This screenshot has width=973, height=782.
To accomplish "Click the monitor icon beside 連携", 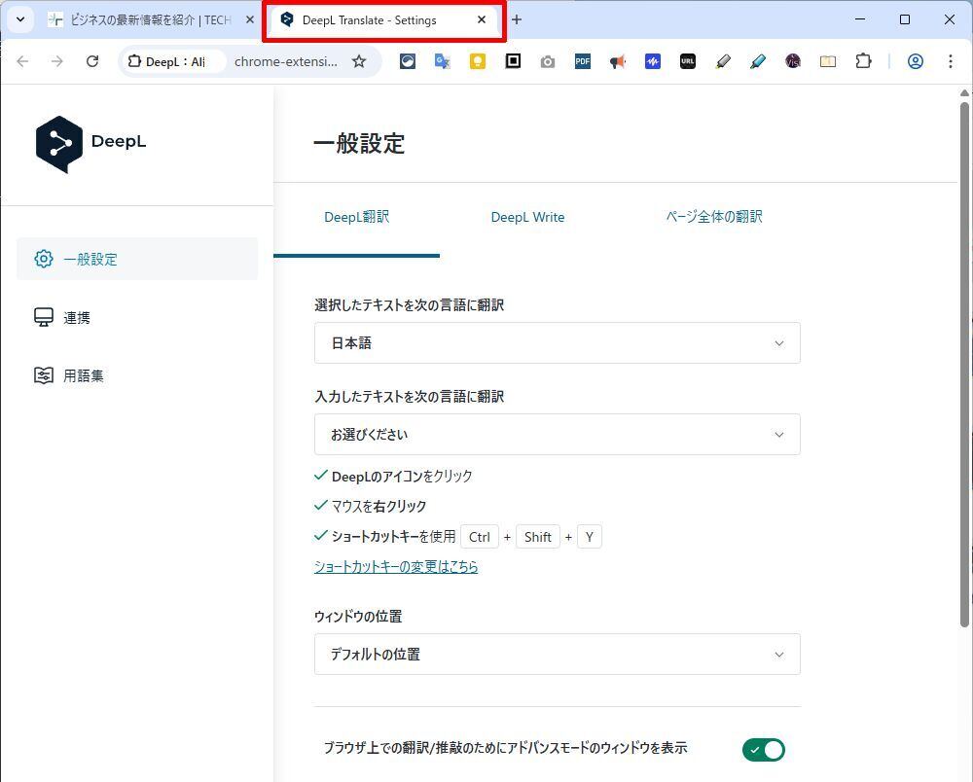I will (x=44, y=317).
